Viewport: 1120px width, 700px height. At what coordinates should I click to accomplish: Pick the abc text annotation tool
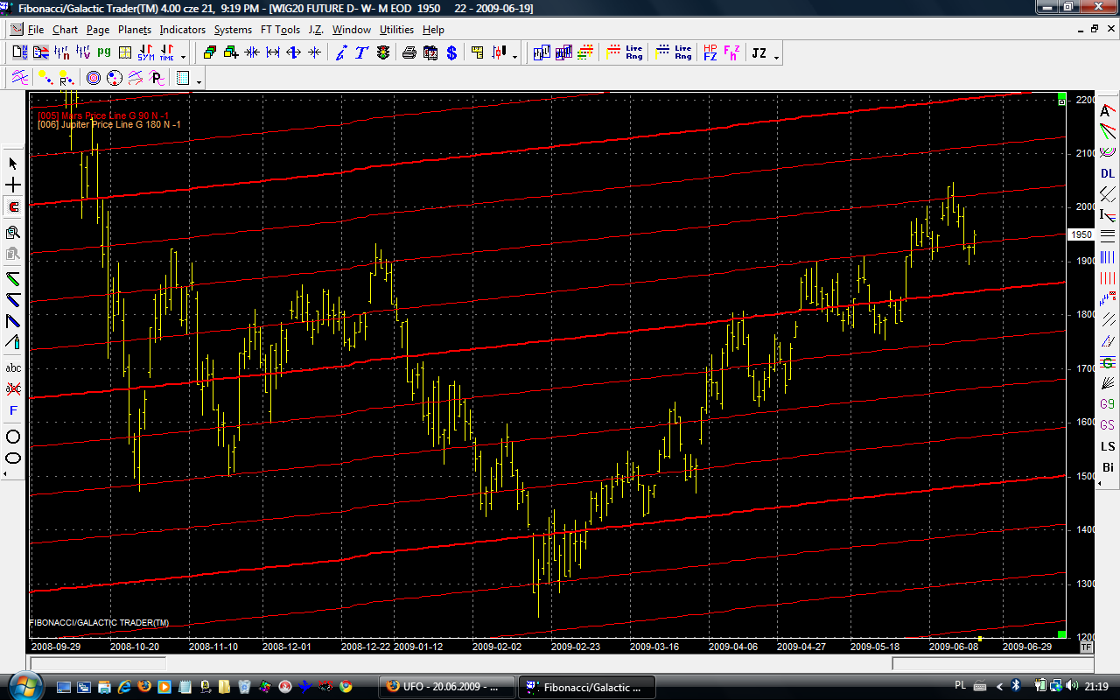pos(13,367)
